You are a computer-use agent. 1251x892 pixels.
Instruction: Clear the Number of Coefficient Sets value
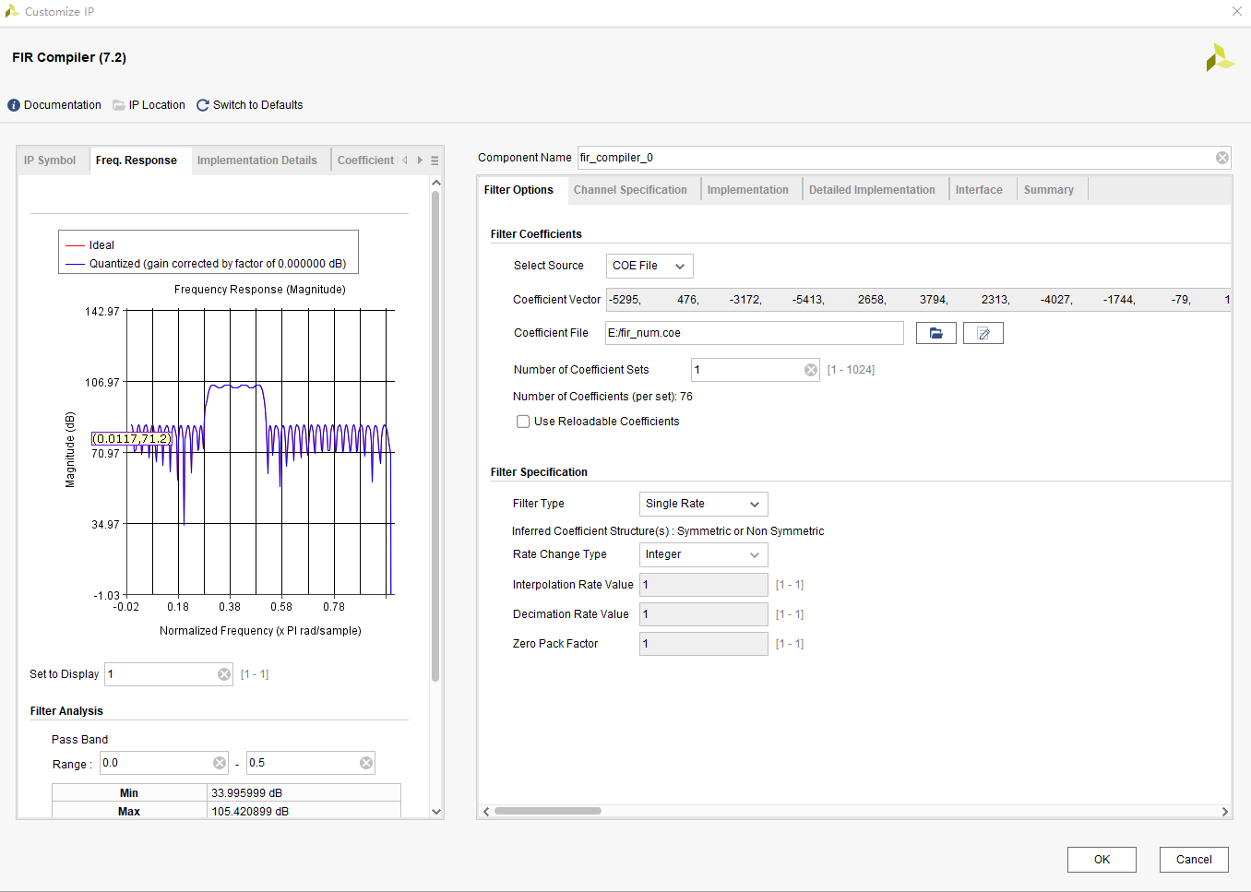pos(809,369)
